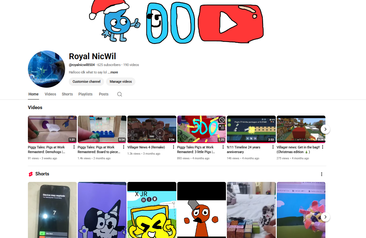This screenshot has width=366, height=238.
Task: Open the Device may explode Short
Action: (52, 210)
